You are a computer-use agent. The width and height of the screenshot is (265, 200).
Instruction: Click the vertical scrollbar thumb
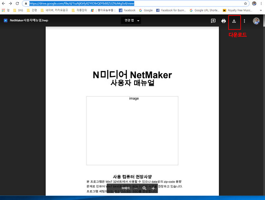tap(264, 21)
